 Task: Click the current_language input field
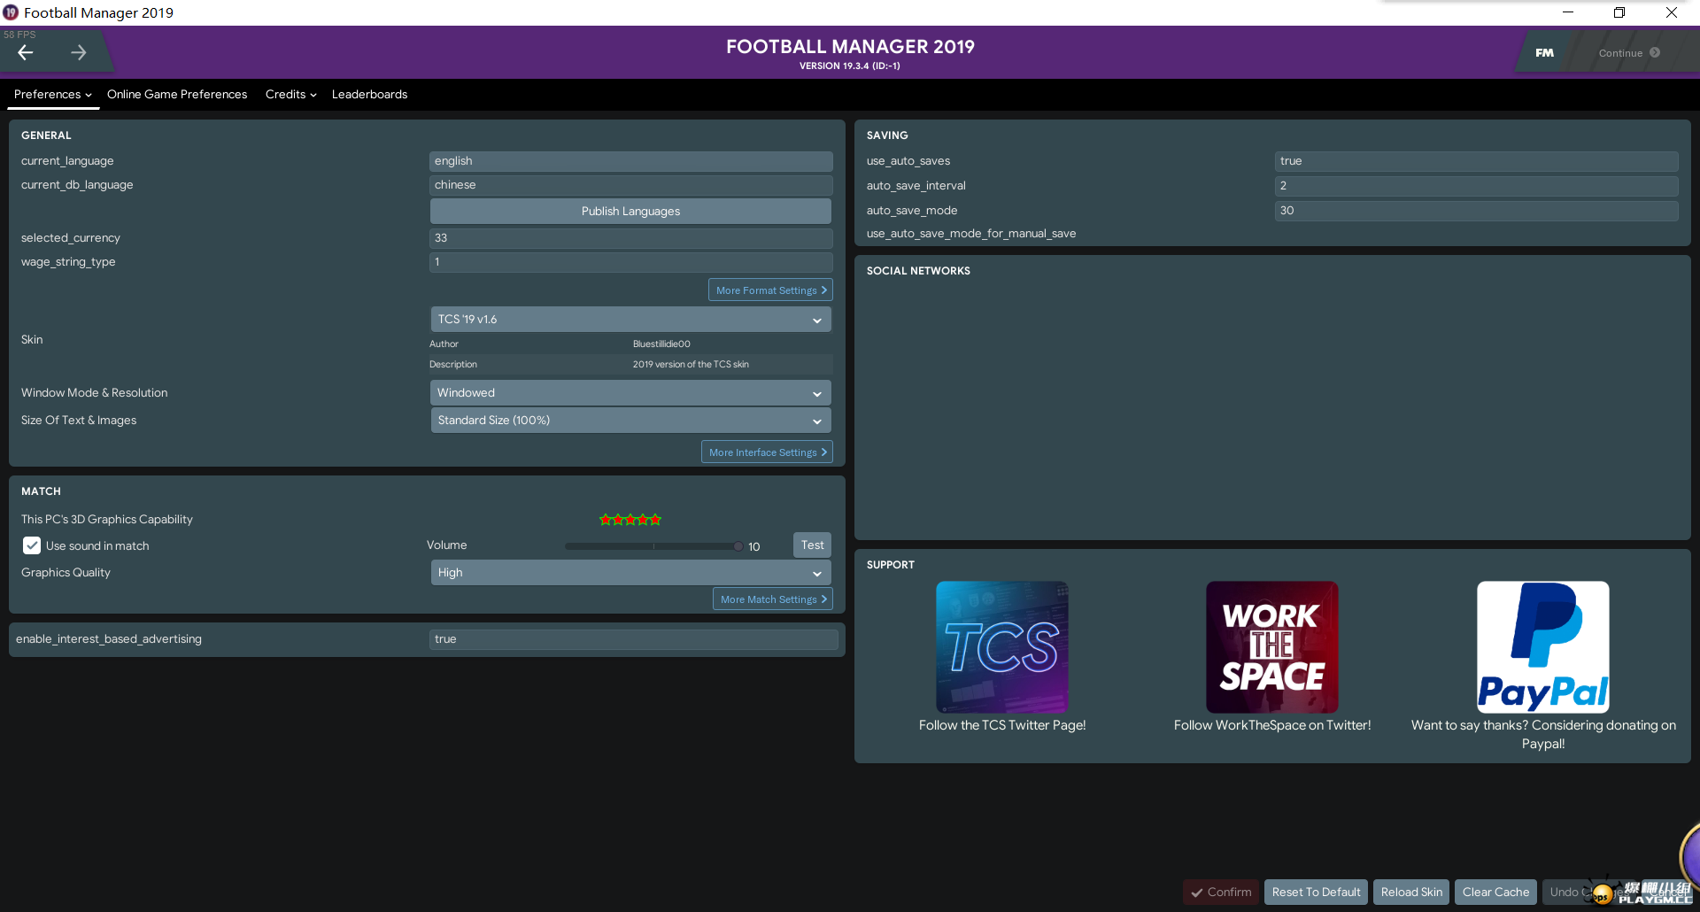pos(630,161)
